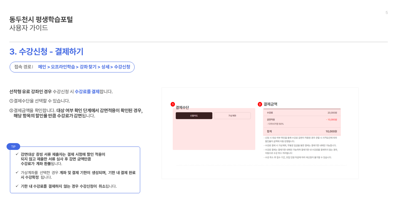Select the 가상계좌 payment option

point(232,116)
